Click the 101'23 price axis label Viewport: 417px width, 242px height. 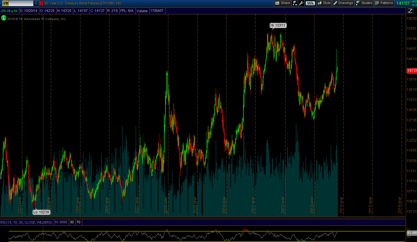coord(411,211)
